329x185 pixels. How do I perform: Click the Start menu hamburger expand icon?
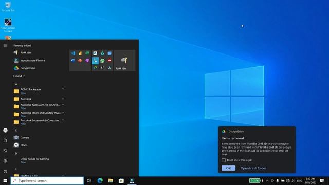coord(5,46)
